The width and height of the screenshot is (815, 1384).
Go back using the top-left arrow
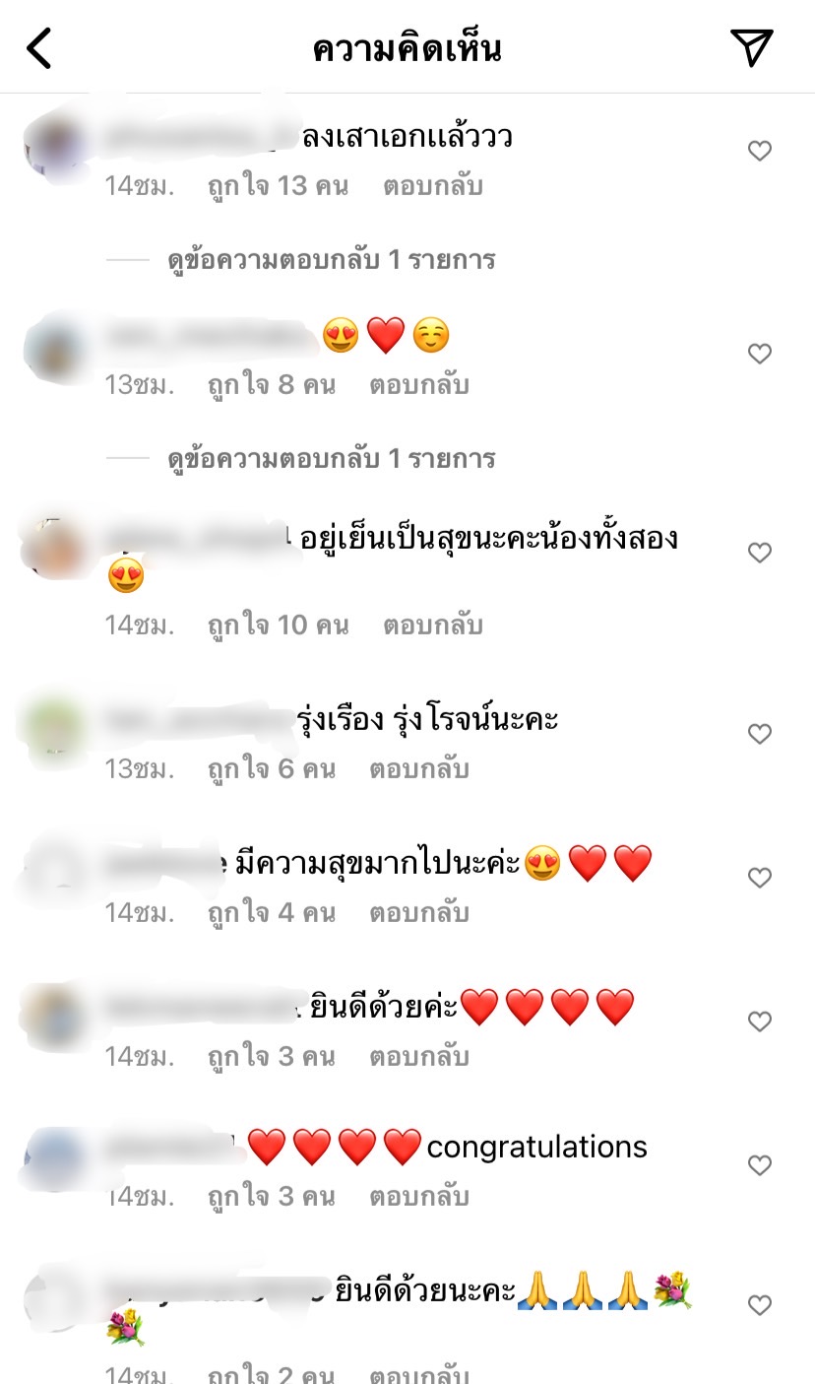[38, 48]
